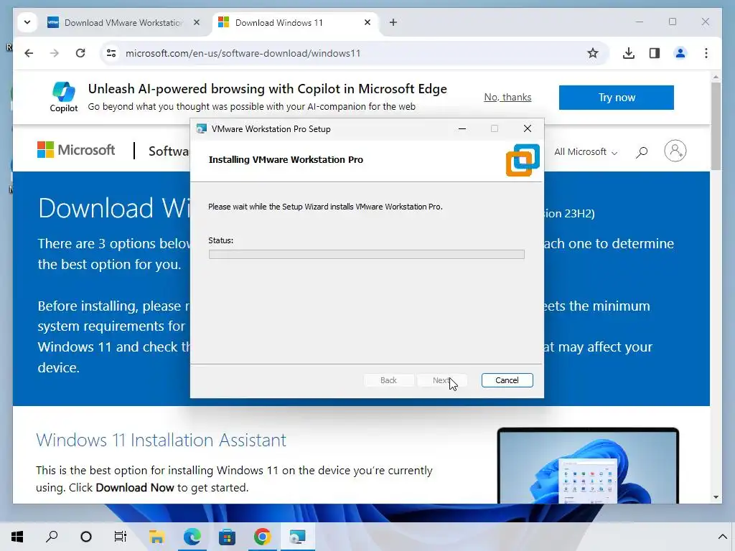Open taskbar Search icon
Image resolution: width=735 pixels, height=551 pixels.
[x=52, y=537]
